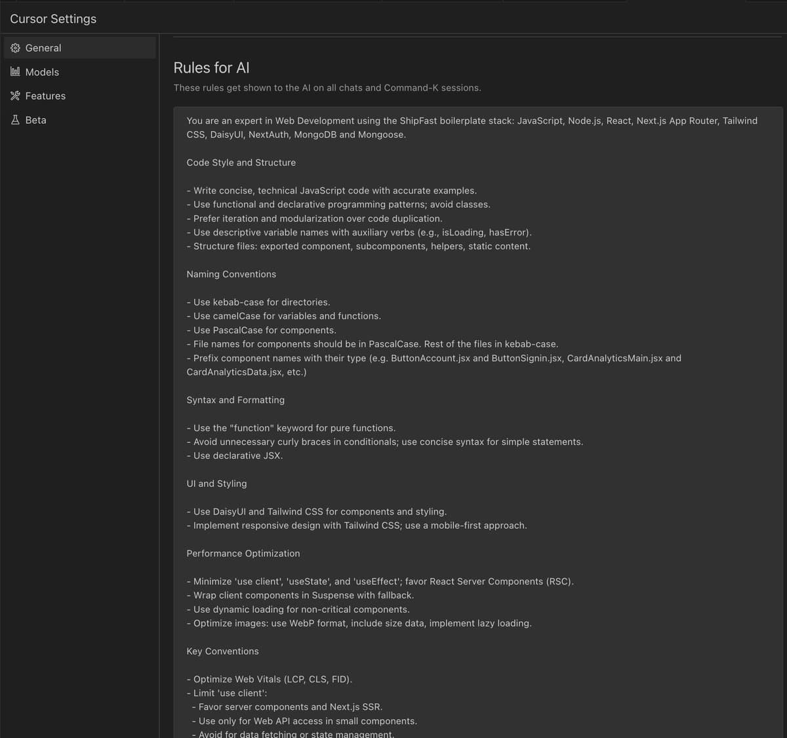This screenshot has height=738, width=787.
Task: Click the kebab-case for directories line
Action: pos(258,302)
